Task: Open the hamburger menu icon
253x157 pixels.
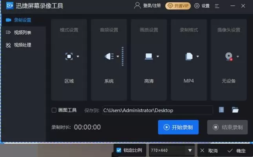Action: 217,6
